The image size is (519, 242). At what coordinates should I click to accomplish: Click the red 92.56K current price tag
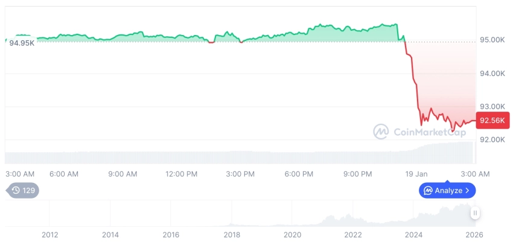(x=491, y=120)
